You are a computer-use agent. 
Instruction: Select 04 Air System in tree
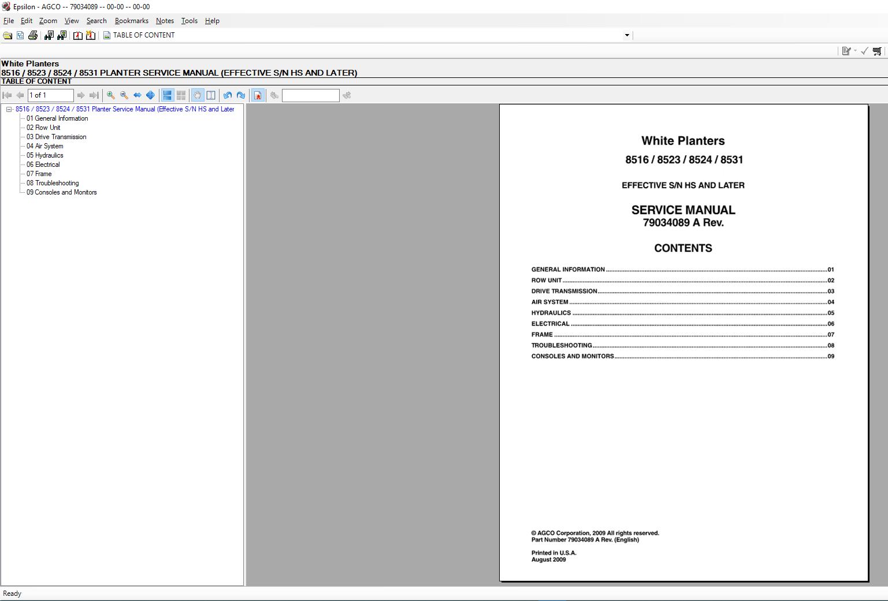tap(45, 146)
